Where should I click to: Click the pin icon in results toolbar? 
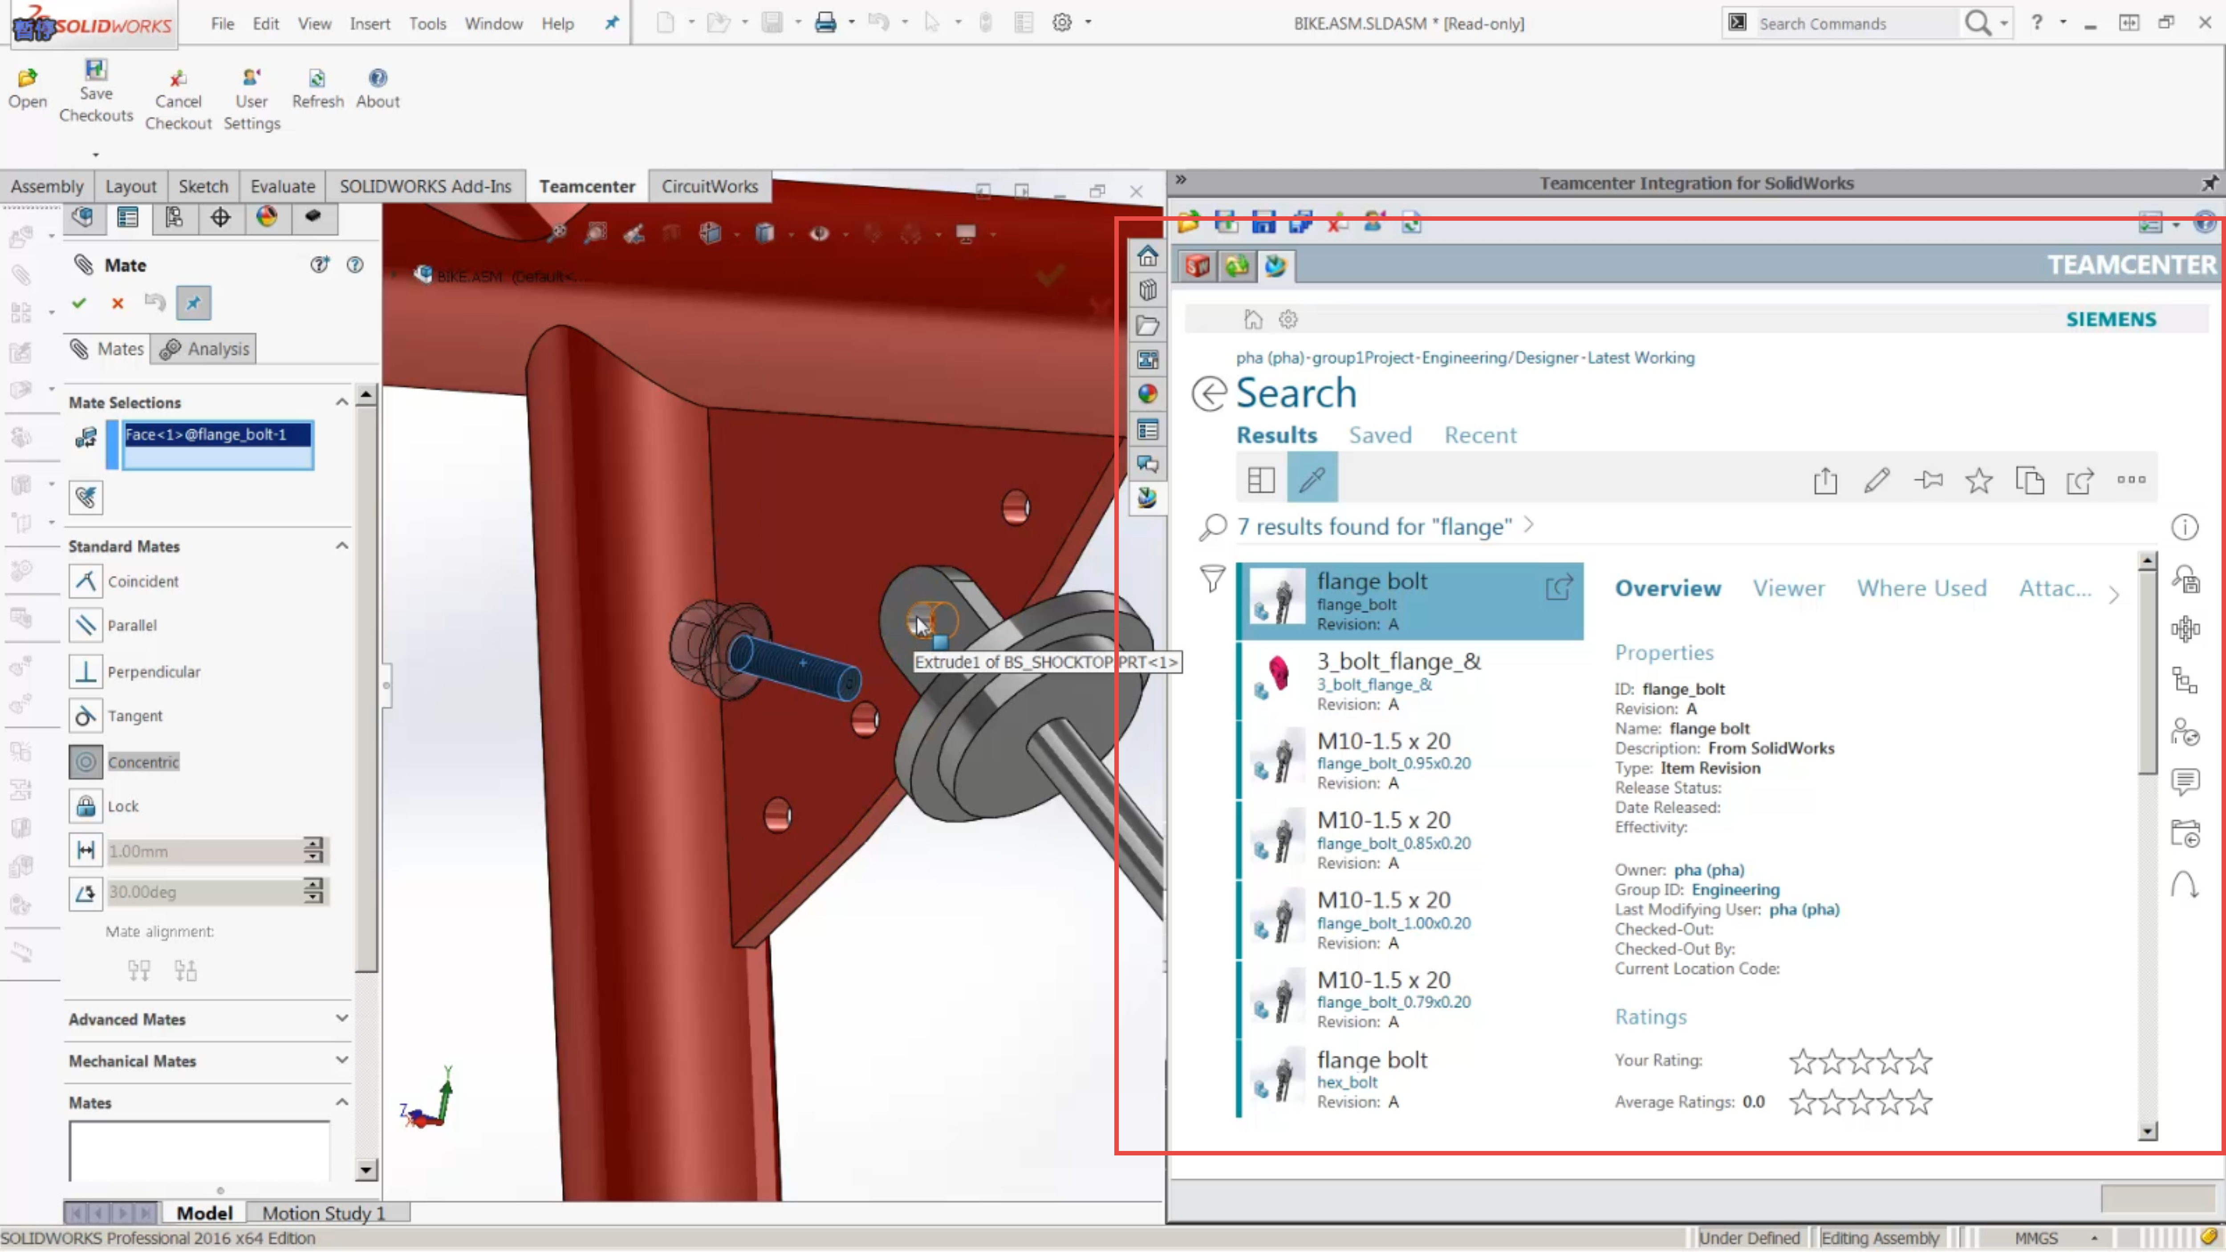pos(1928,480)
